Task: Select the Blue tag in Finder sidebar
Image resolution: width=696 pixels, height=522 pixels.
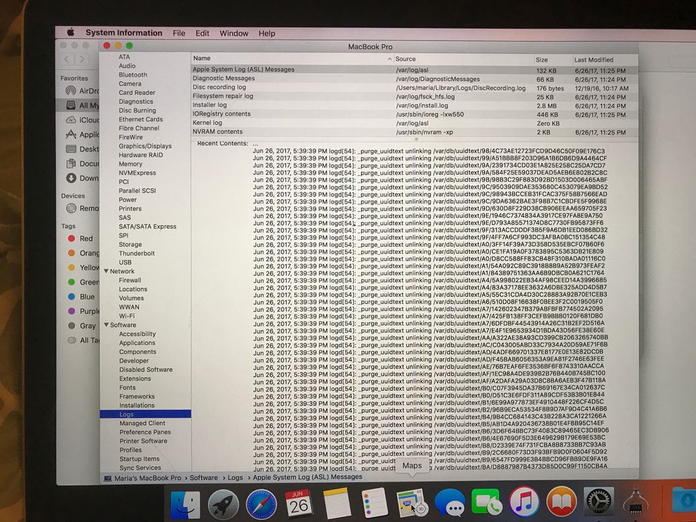Action: point(82,296)
